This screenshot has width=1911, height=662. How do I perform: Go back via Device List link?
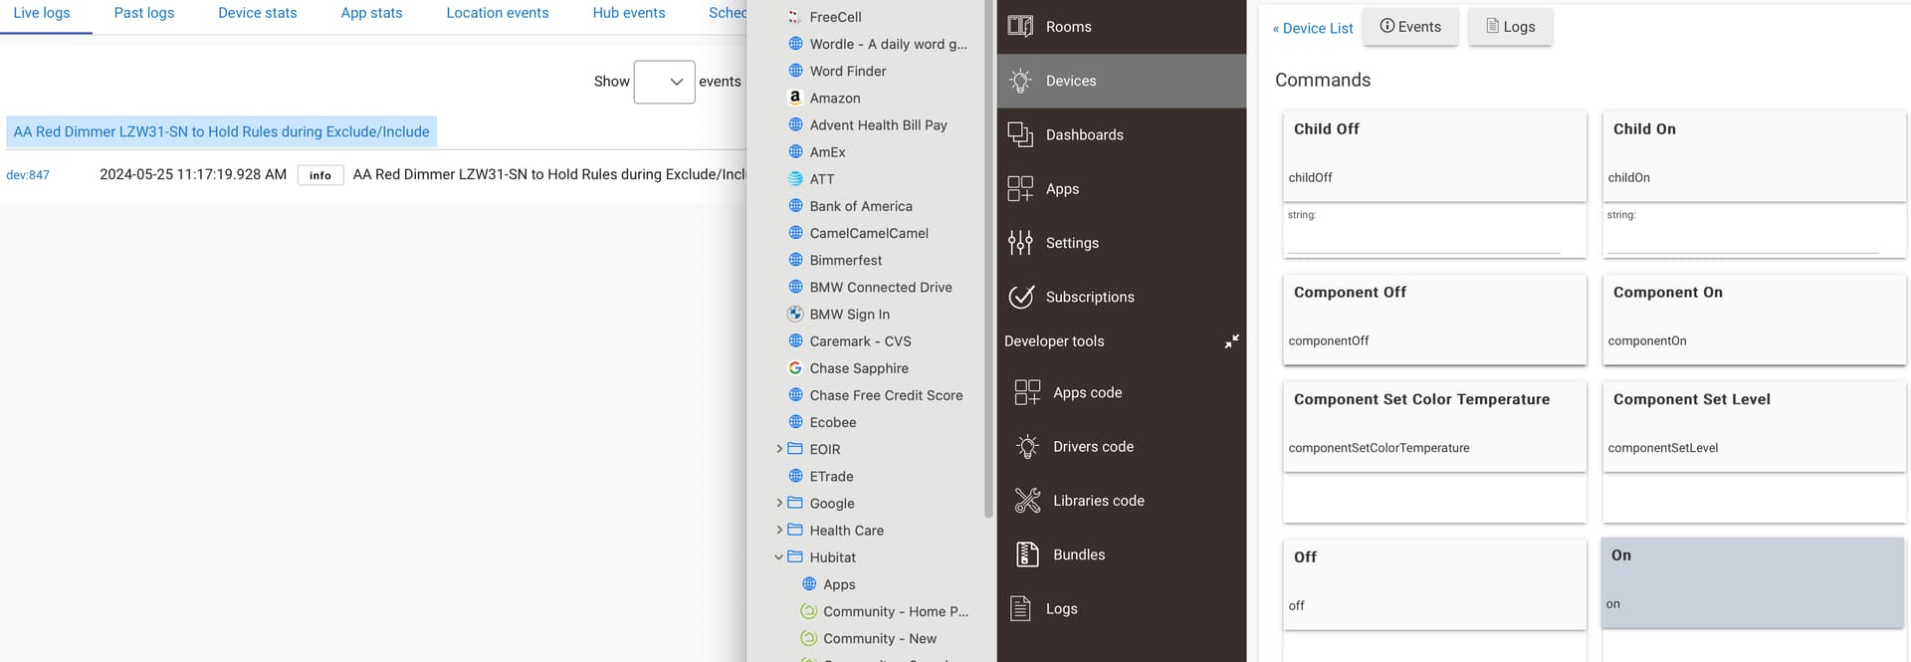point(1313,28)
